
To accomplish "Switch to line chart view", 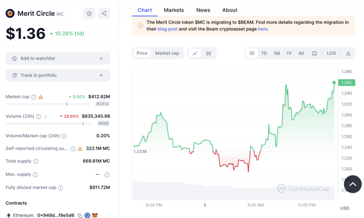I will click(195, 54).
